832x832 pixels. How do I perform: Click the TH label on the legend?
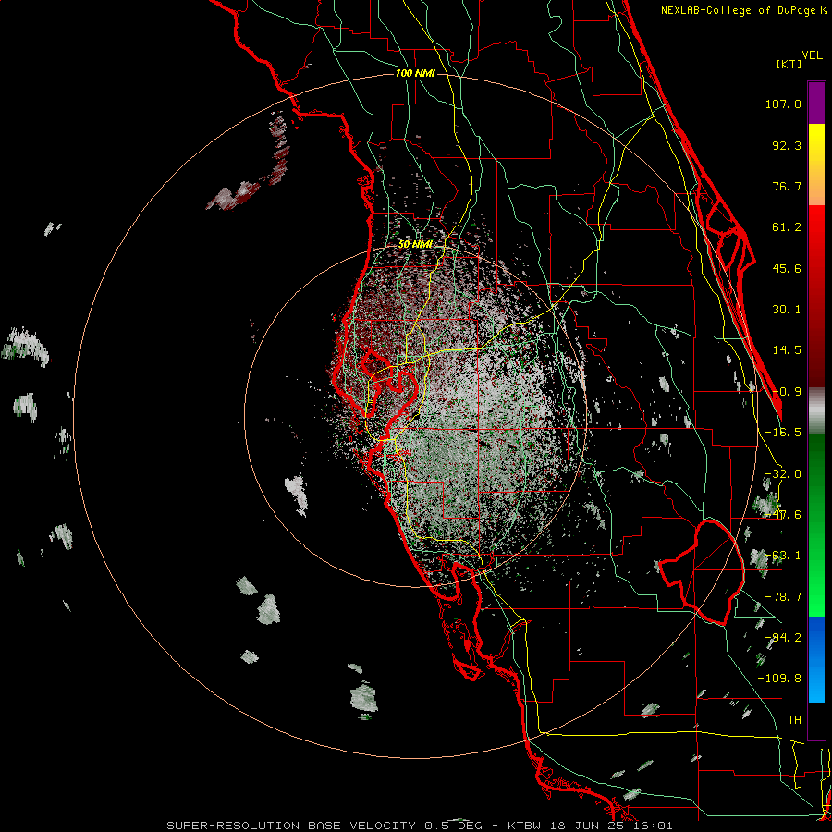click(794, 720)
